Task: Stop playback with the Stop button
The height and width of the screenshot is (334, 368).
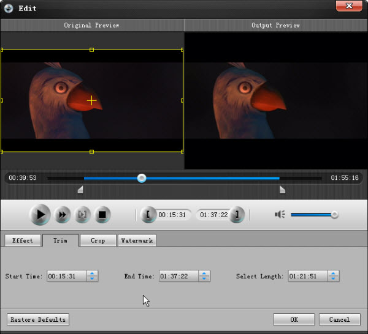Action: (102, 215)
